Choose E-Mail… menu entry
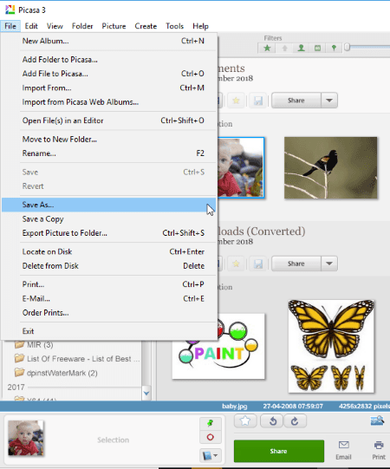This screenshot has height=469, width=390. pyautogui.click(x=109, y=298)
